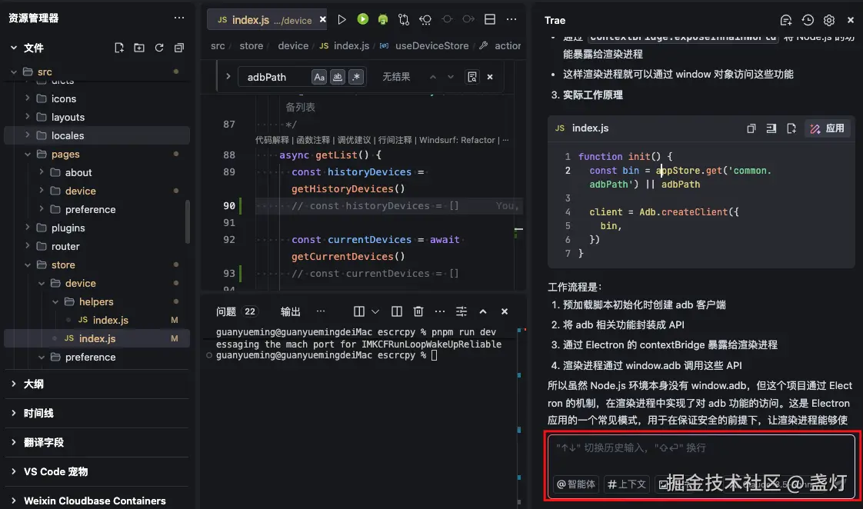Go to previous find match arrow

click(x=432, y=77)
